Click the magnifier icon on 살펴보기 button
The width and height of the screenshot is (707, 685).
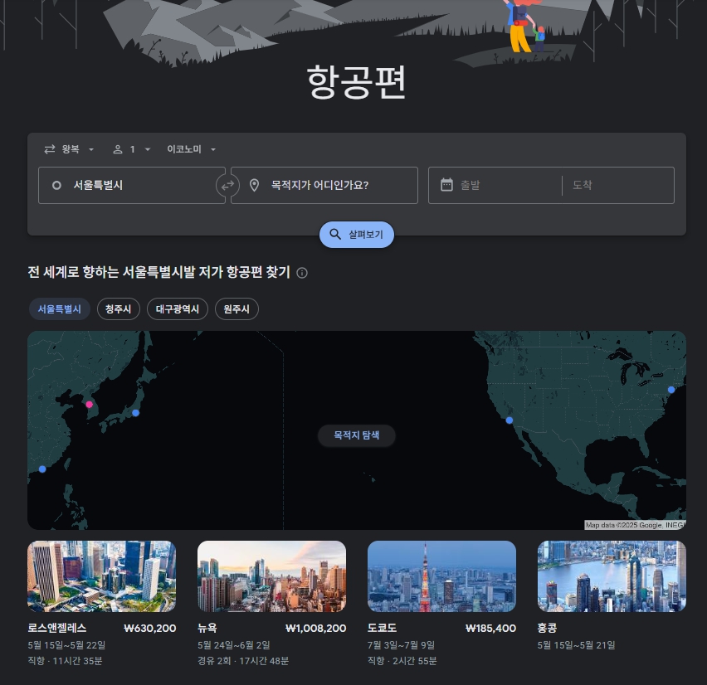coord(335,235)
